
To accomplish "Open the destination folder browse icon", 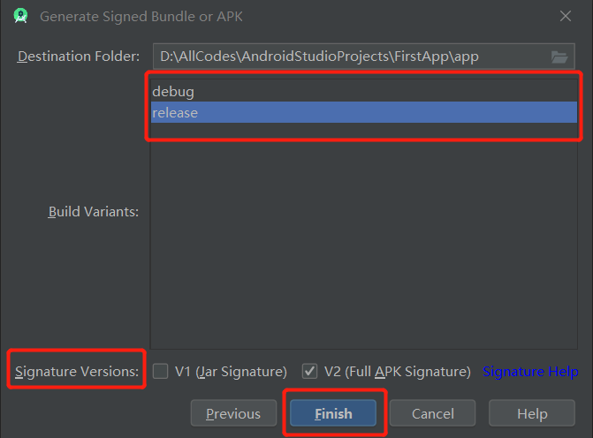I will coord(559,57).
